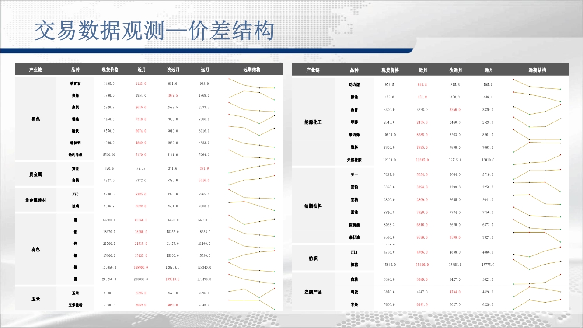Image resolution: width=583 pixels, height=328 pixels.
Task: Select the red far-month value 371.9
Action: click(x=205, y=168)
